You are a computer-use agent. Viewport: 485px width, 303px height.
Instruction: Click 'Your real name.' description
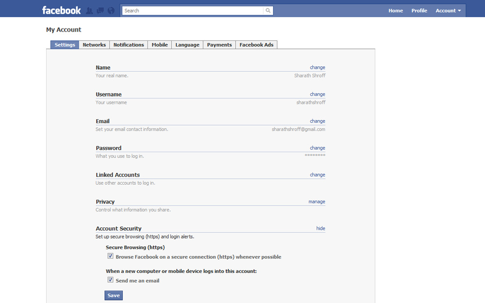point(112,76)
